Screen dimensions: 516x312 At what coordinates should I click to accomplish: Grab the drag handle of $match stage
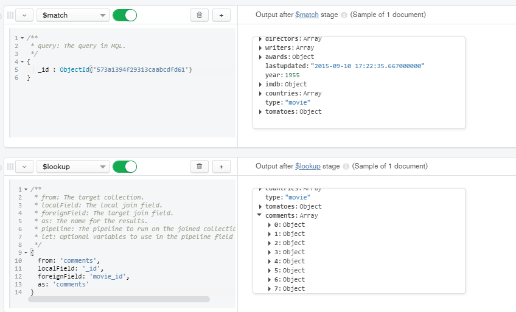(x=10, y=15)
